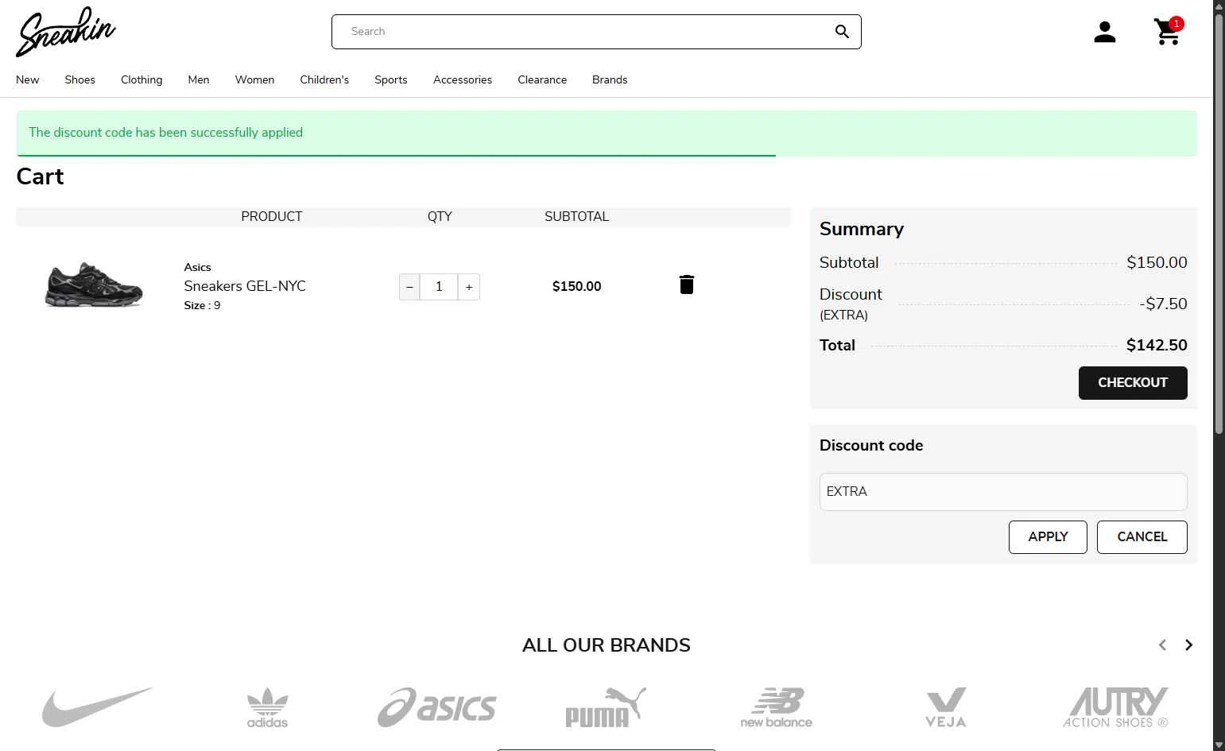Open the shopping cart icon
Image resolution: width=1225 pixels, height=751 pixels.
click(x=1168, y=32)
